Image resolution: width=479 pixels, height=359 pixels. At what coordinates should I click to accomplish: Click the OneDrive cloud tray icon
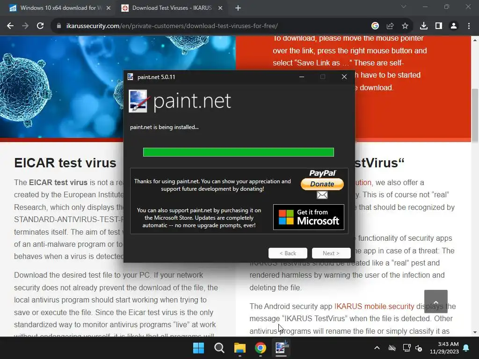392,348
